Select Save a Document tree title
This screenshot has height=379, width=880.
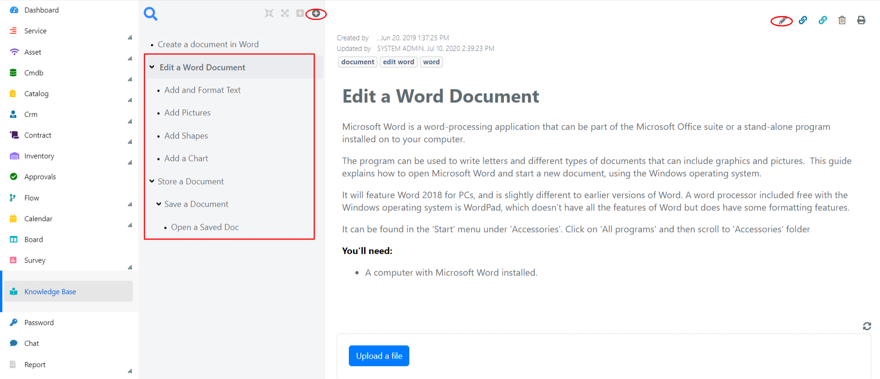[x=196, y=204]
